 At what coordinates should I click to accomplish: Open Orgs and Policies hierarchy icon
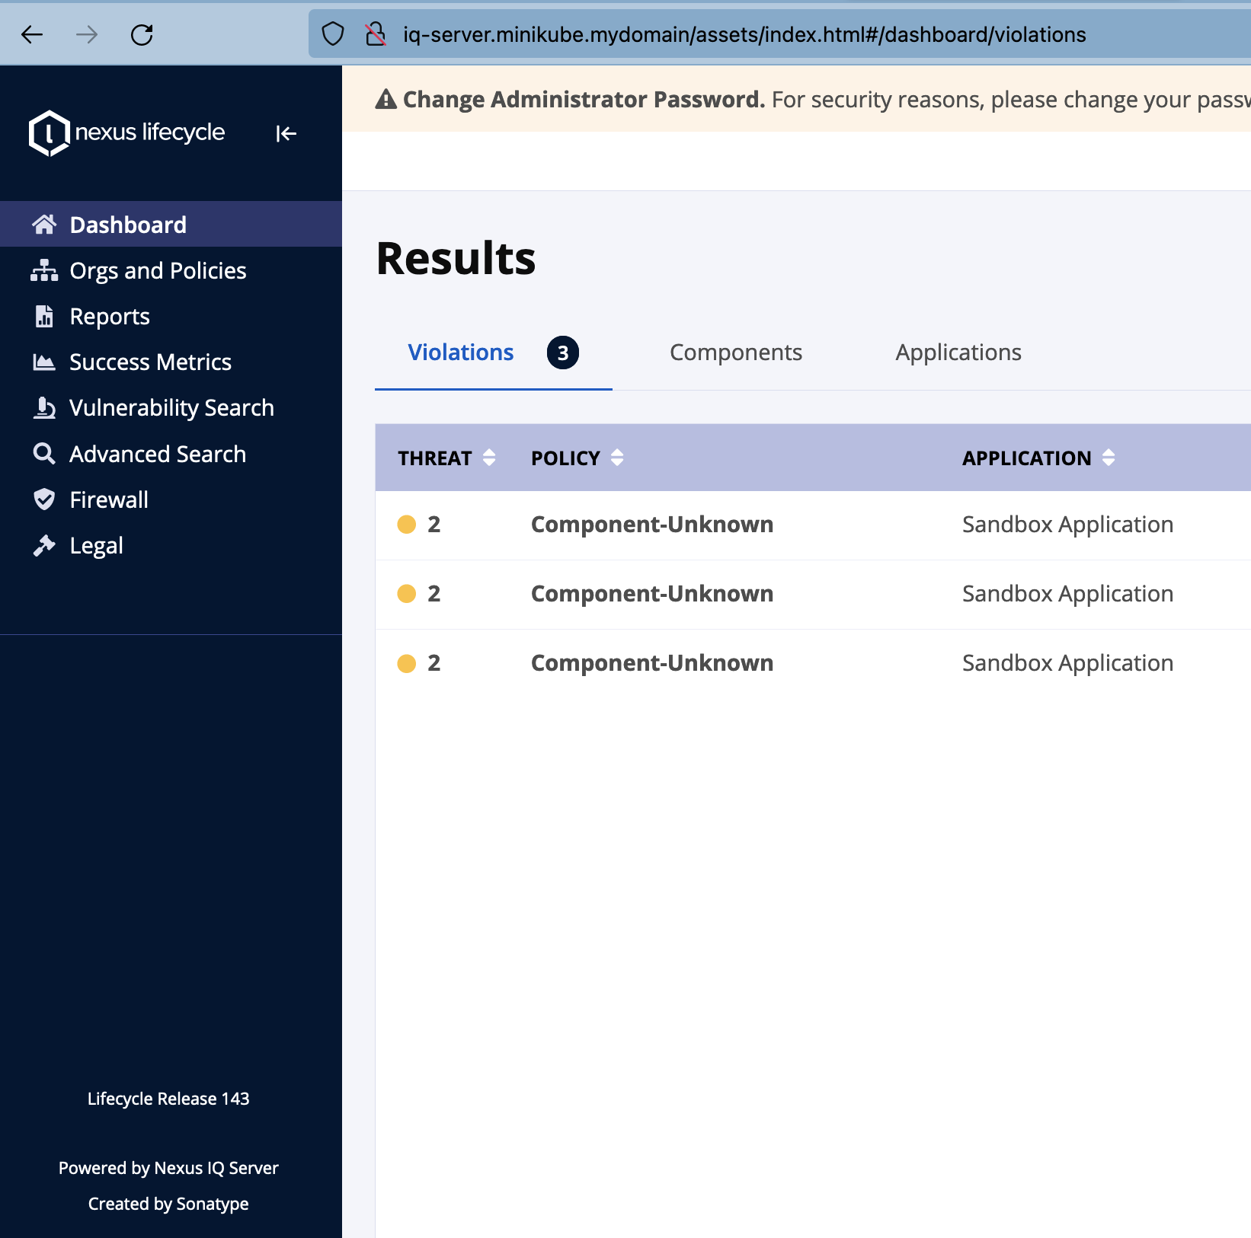click(44, 270)
